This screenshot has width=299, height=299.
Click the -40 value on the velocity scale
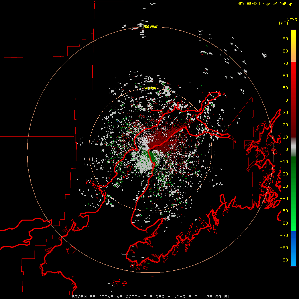[284, 199]
